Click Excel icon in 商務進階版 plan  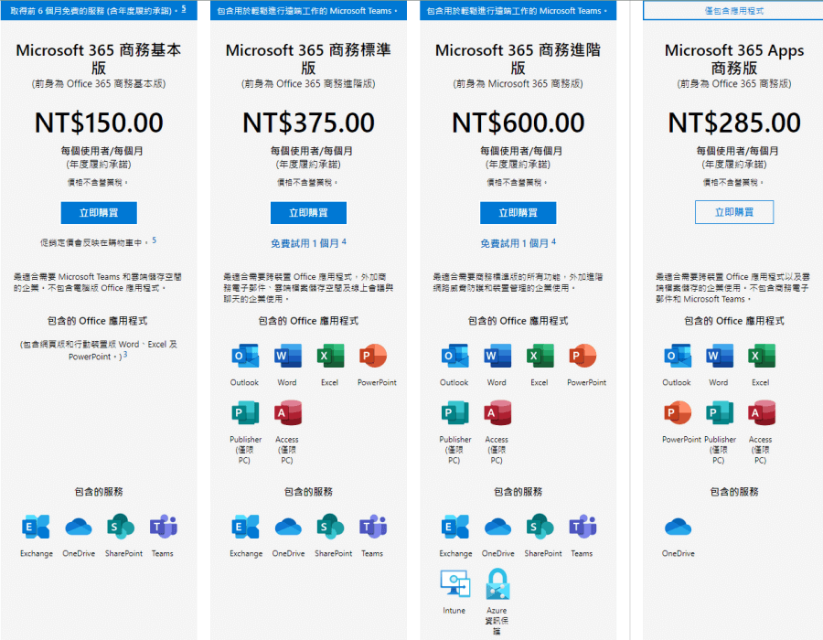540,357
